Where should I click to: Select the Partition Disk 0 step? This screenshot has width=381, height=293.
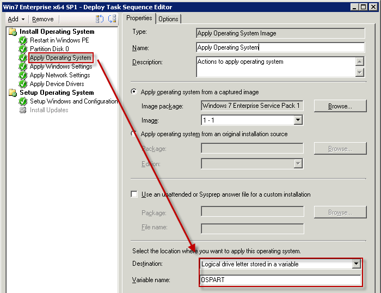pyautogui.click(x=50, y=49)
